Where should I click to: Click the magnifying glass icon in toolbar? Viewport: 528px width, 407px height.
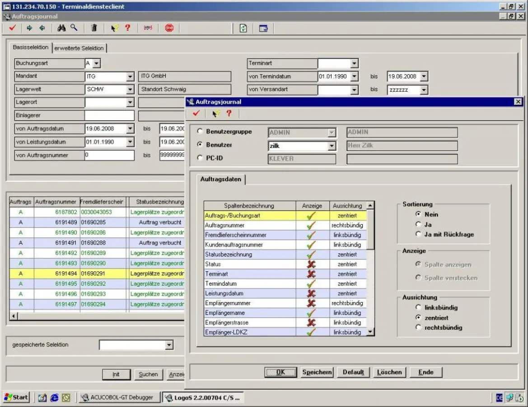pyautogui.click(x=74, y=28)
